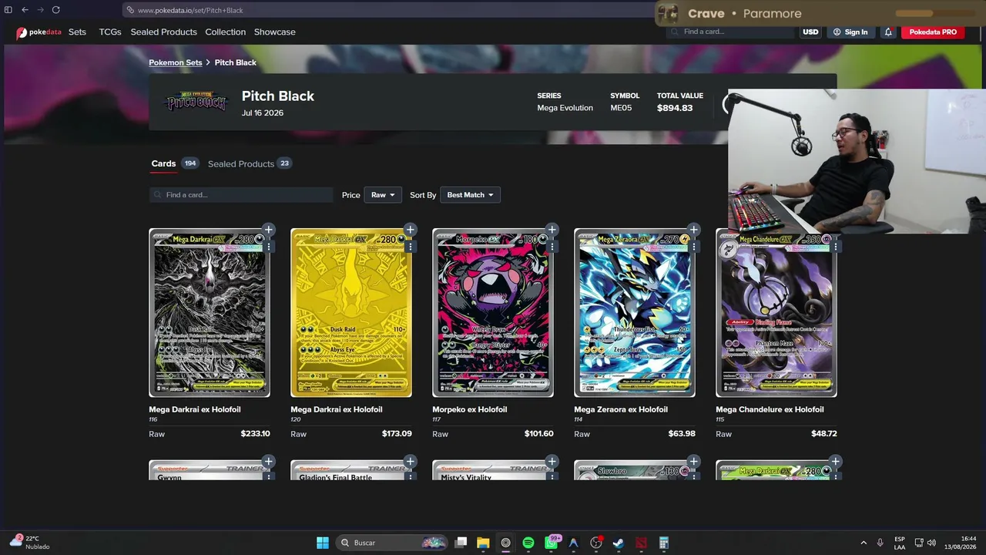Open Spotify from the taskbar
The width and height of the screenshot is (986, 555).
(528, 543)
